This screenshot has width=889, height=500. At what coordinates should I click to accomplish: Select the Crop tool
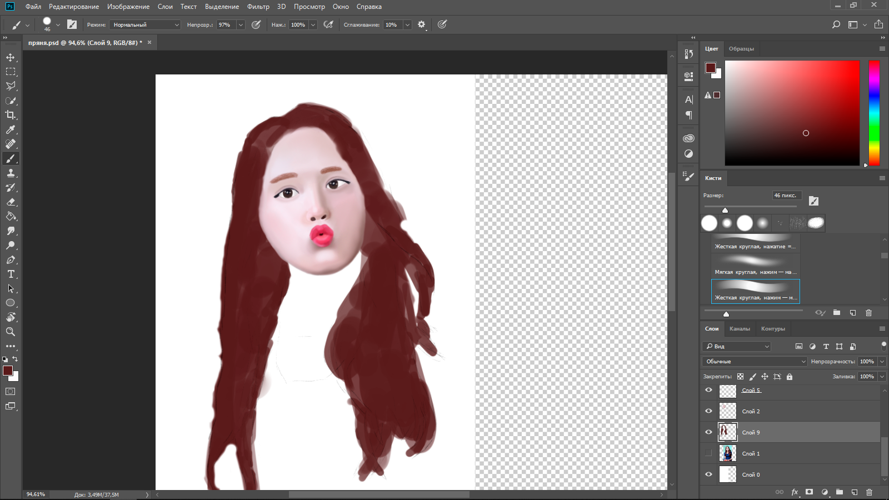pyautogui.click(x=11, y=115)
